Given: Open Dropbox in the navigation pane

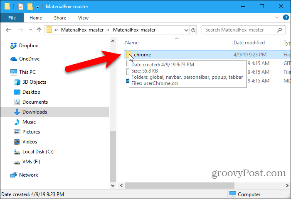Looking at the screenshot, I should 28,46.
